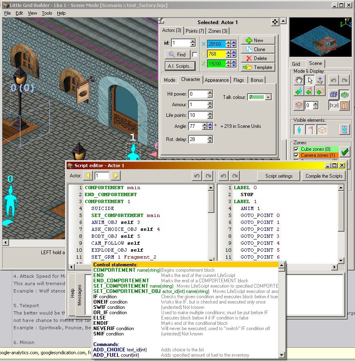Toggle the [x,y] coordinates display button
The image size is (355, 362).
point(334,105)
